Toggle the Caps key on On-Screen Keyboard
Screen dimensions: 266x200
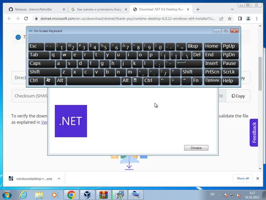point(42,64)
